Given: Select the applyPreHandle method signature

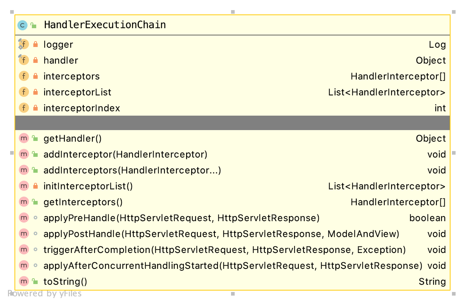Looking at the screenshot, I should pos(181,218).
